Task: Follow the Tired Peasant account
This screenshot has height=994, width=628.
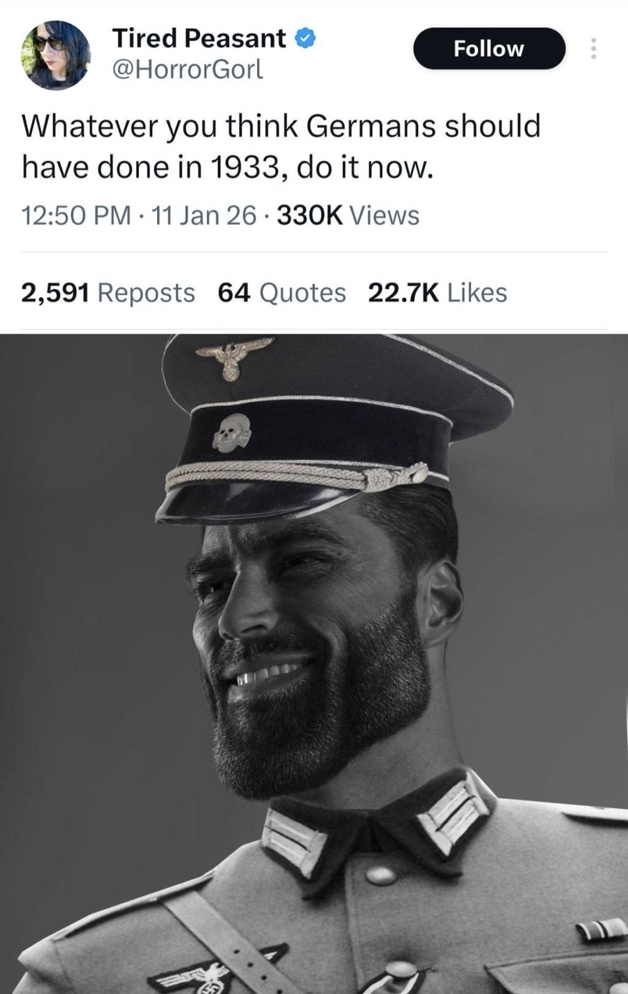Action: pos(488,48)
